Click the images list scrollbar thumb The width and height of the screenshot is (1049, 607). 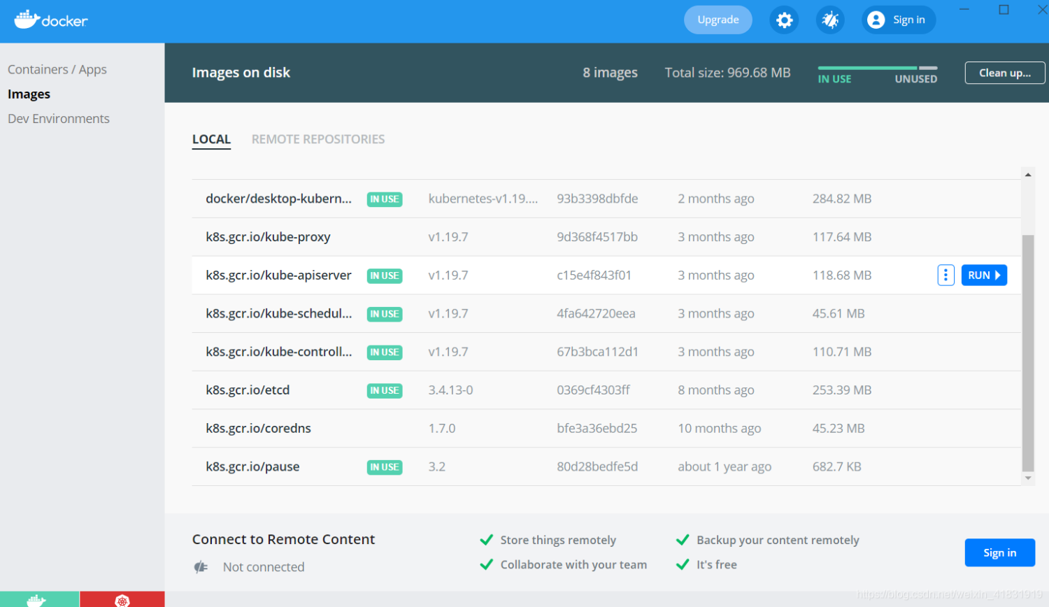(x=1028, y=353)
